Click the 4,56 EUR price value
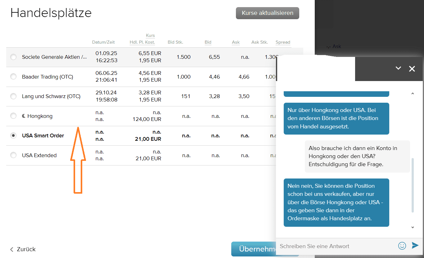Screen dimensions: 424x258 coord(150,73)
